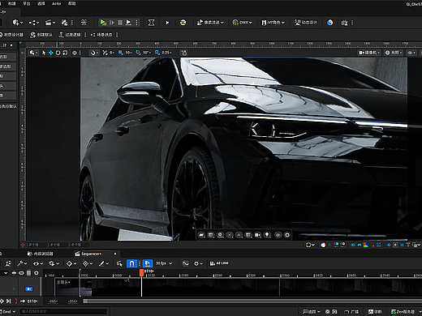The height and width of the screenshot is (316, 422).
Task: Choose the Scale tool in viewport
Action: tap(65, 53)
